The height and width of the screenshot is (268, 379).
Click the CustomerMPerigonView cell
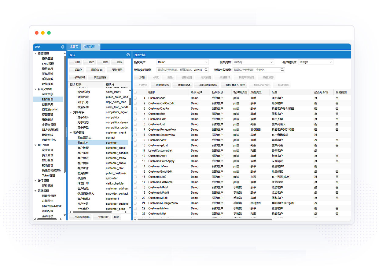pyautogui.click(x=164, y=203)
